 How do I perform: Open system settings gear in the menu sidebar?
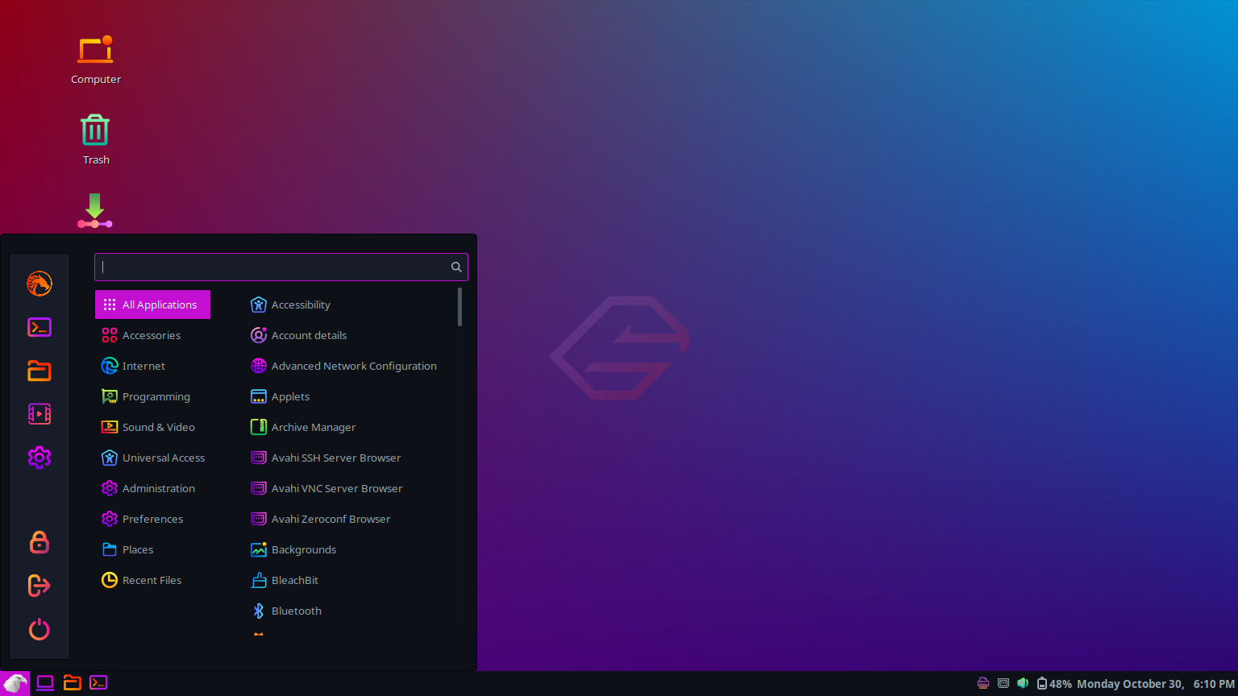coord(39,458)
